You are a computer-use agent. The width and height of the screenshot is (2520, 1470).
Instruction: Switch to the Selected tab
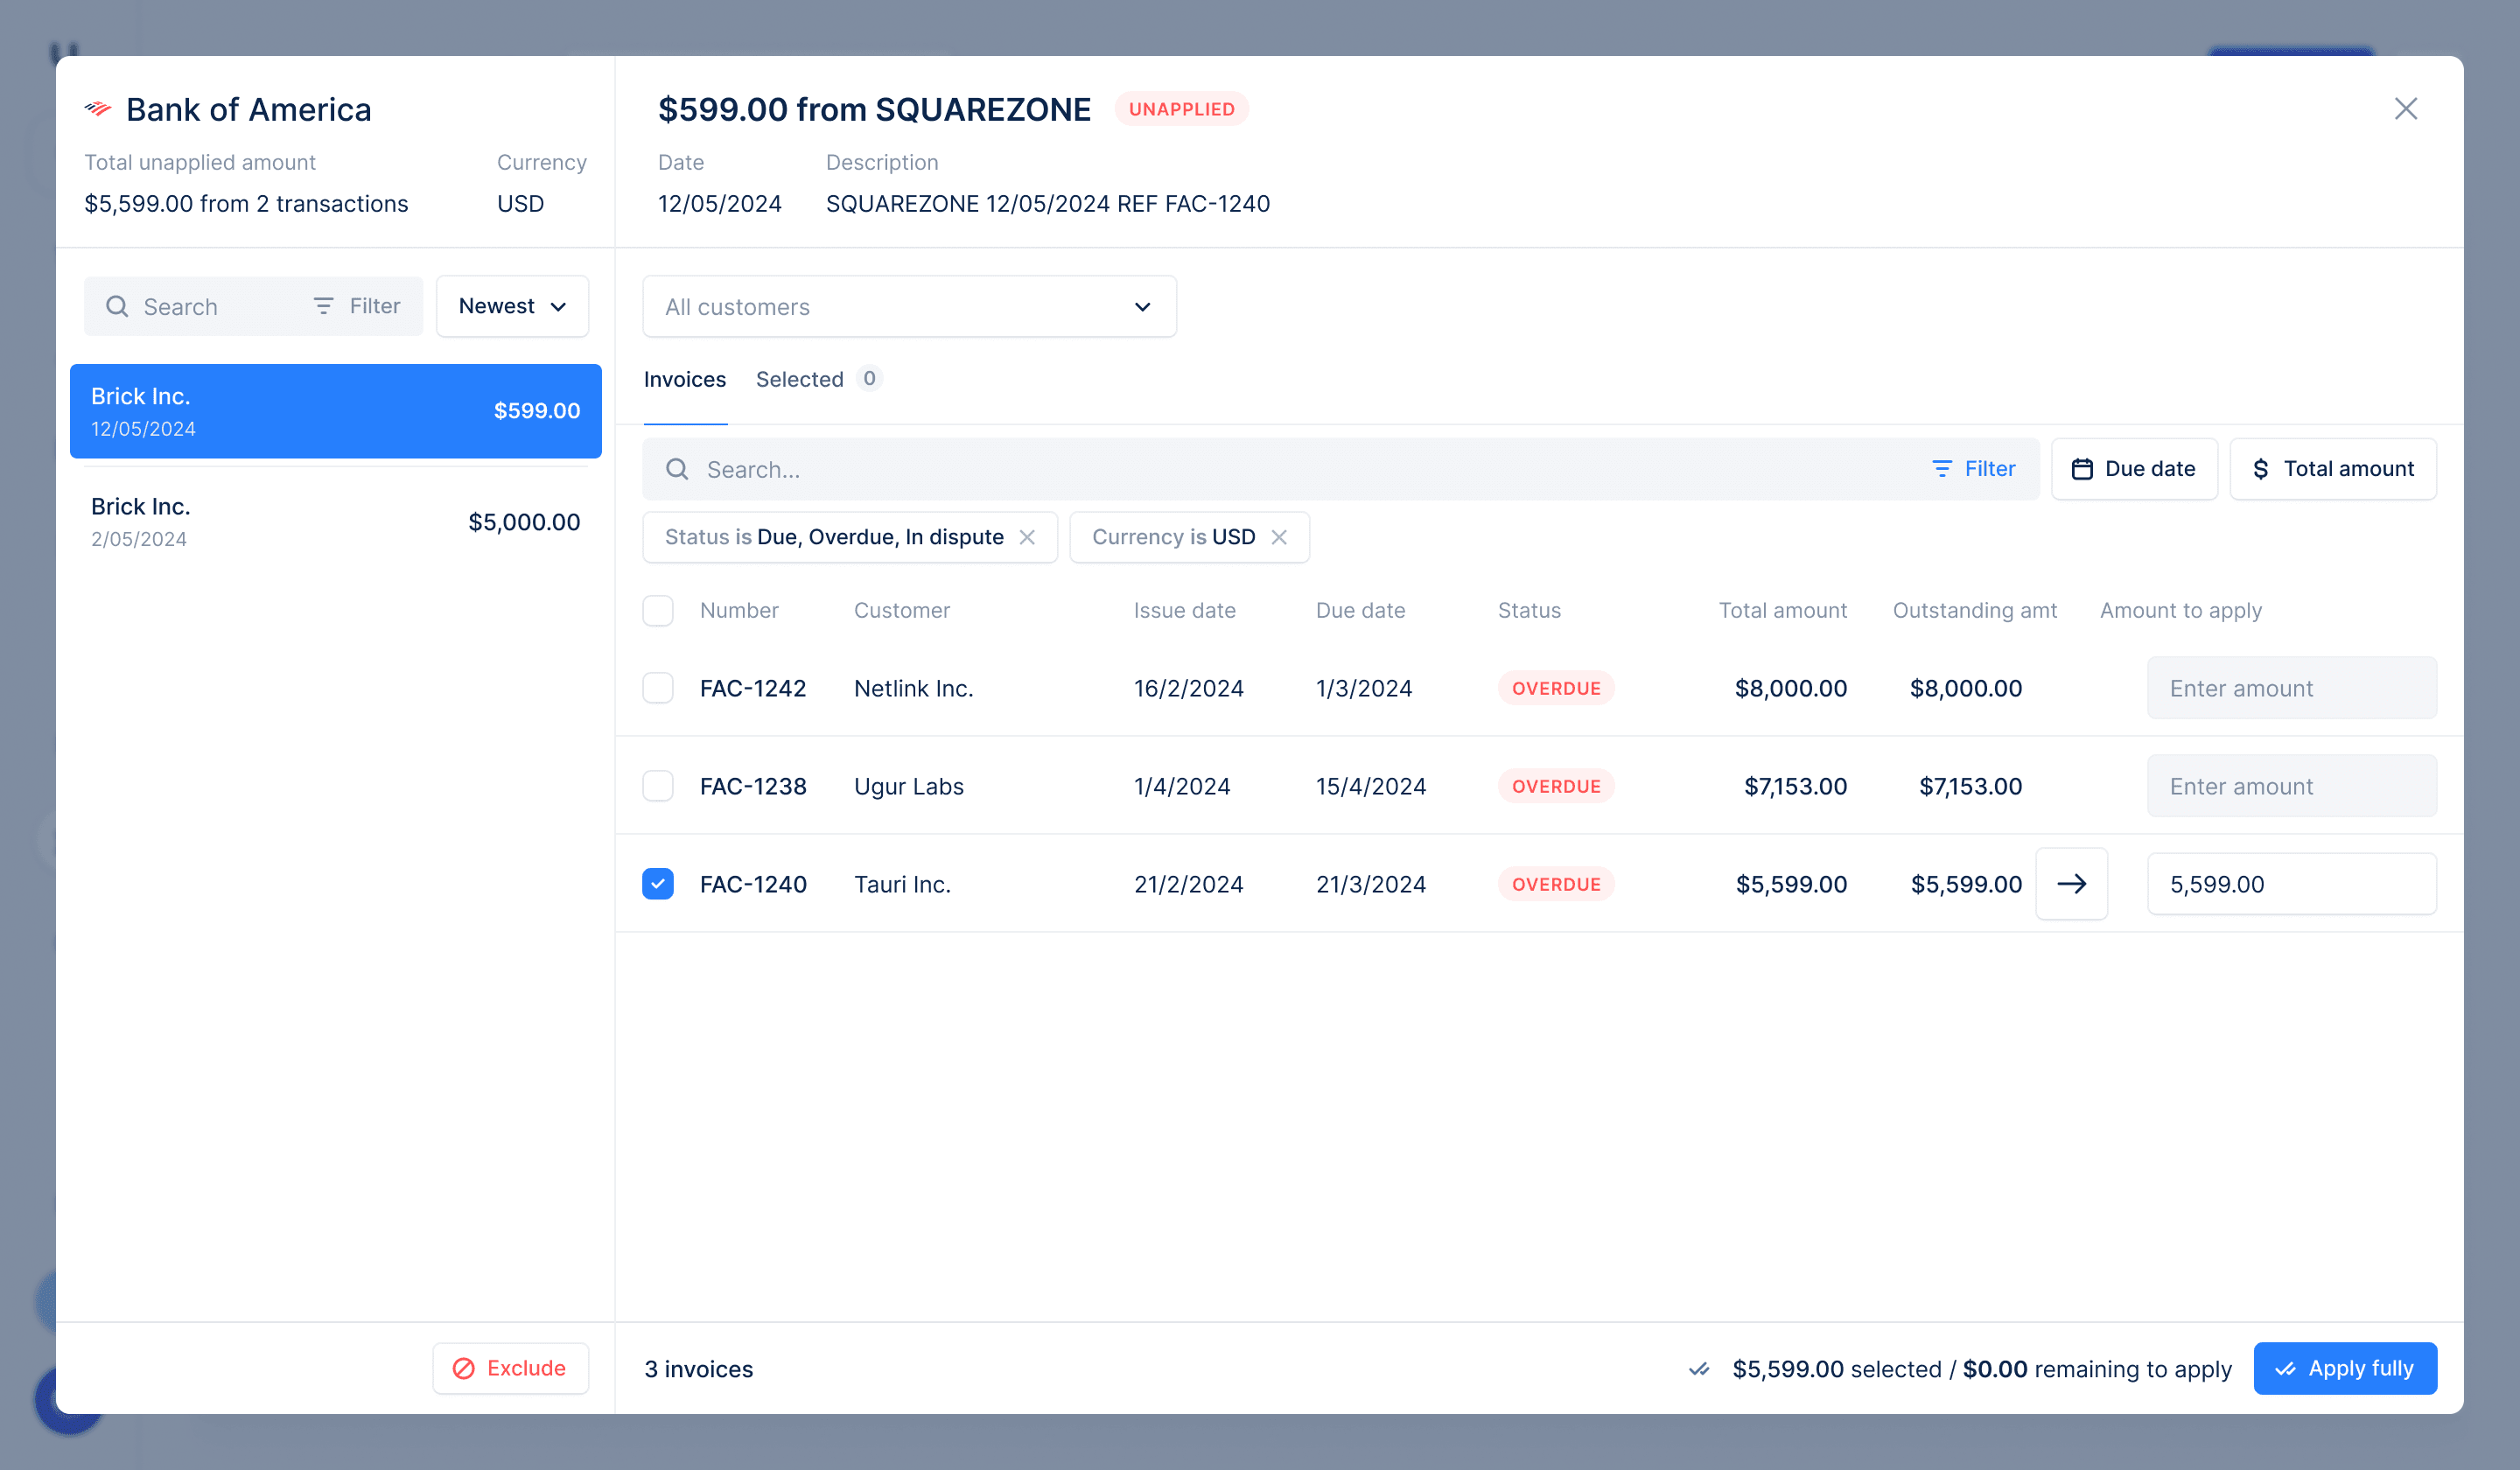(x=799, y=379)
